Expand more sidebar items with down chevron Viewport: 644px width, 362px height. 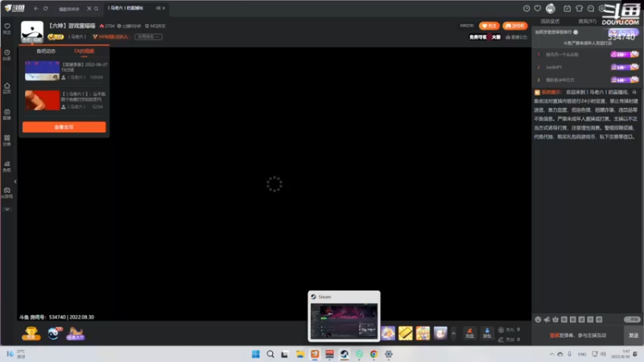point(7,209)
